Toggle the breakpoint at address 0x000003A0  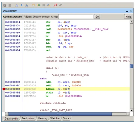pyautogui.click(x=4, y=89)
